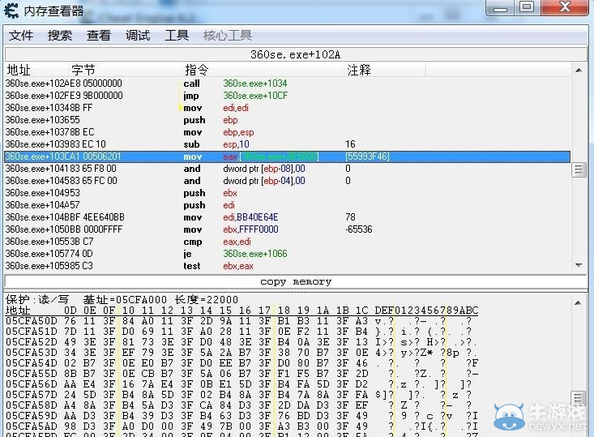594x437 pixels.
Task: Click the disassembler scrollbar thumb
Action: click(x=579, y=169)
